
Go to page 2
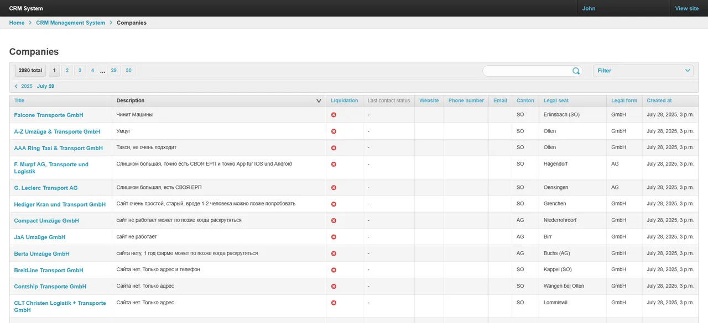(67, 71)
